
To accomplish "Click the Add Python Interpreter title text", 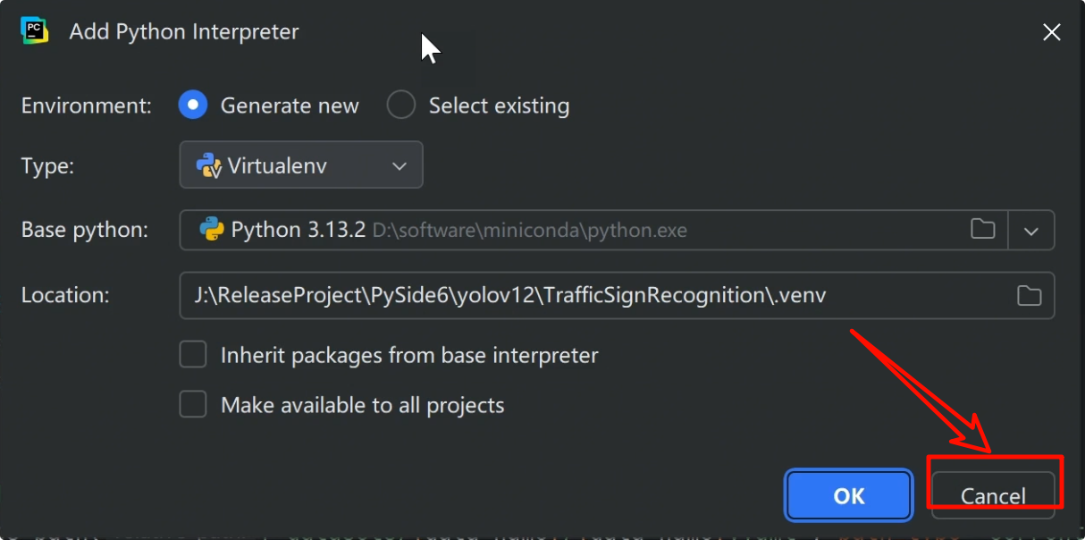I will [184, 31].
